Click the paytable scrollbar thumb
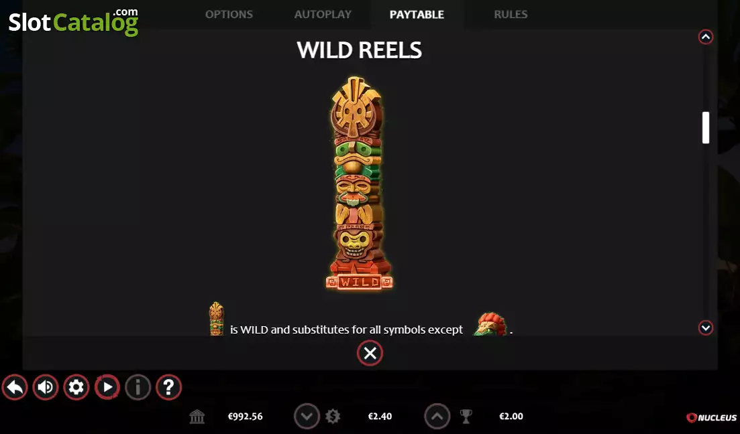 706,127
